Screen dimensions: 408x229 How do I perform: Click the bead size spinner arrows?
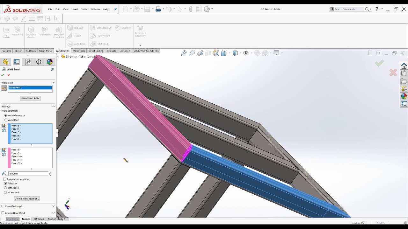[50, 174]
